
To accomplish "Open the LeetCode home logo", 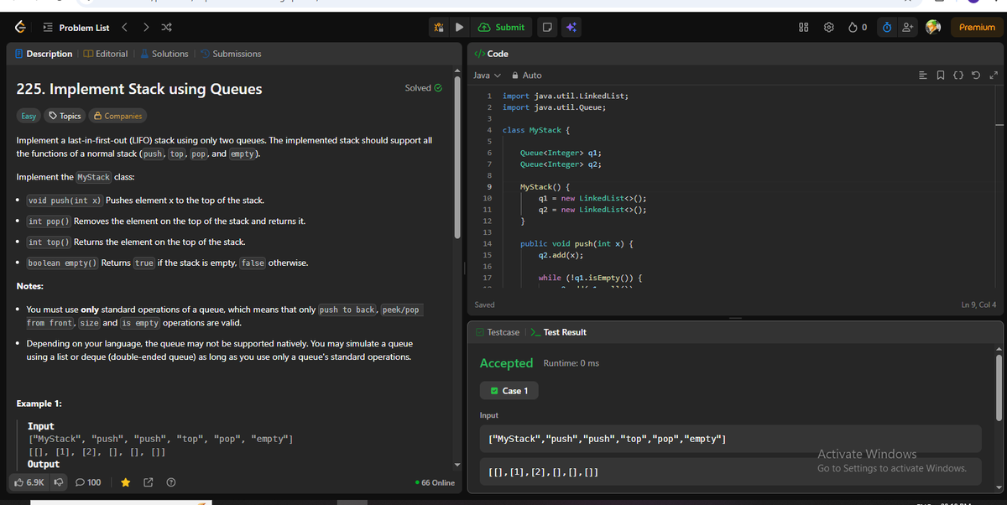I will click(20, 28).
